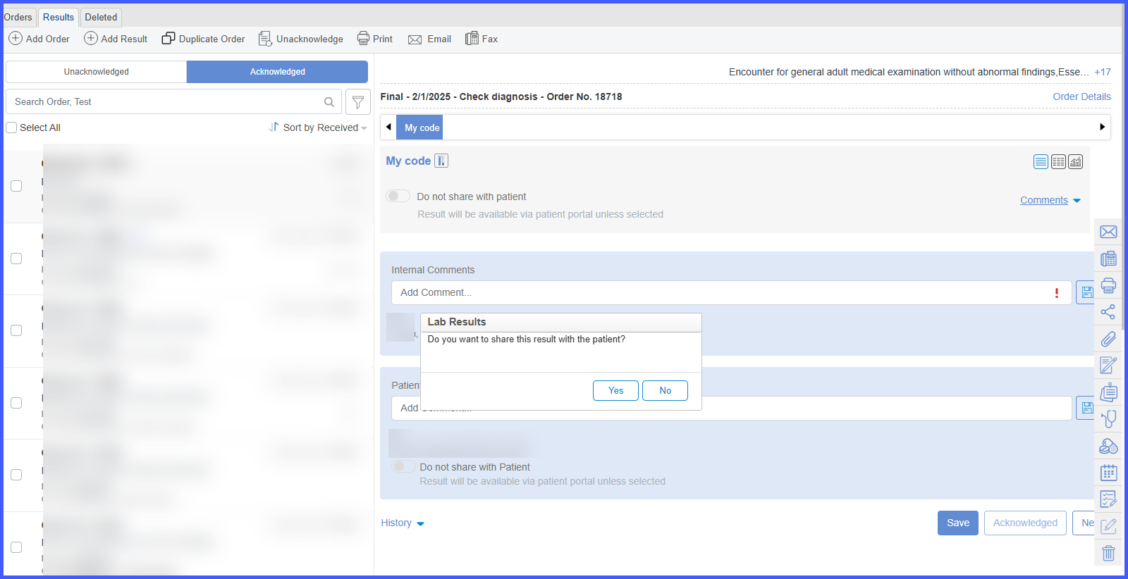Toggle Do not share with Patient (capital P) switch
The height and width of the screenshot is (579, 1128).
[403, 466]
